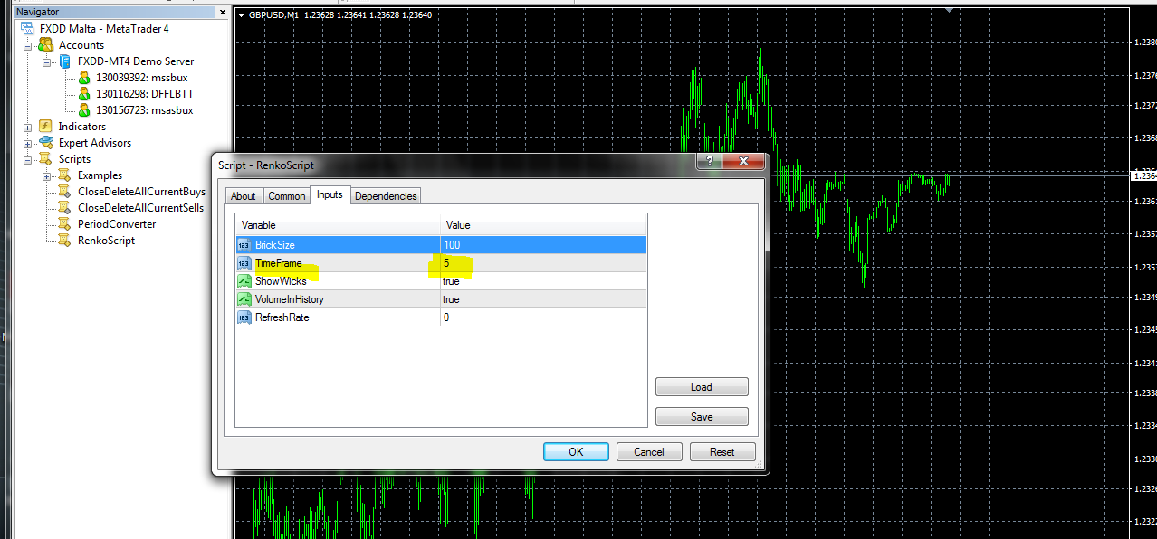Collapse the Accounts tree node
1157x539 pixels.
click(x=28, y=45)
